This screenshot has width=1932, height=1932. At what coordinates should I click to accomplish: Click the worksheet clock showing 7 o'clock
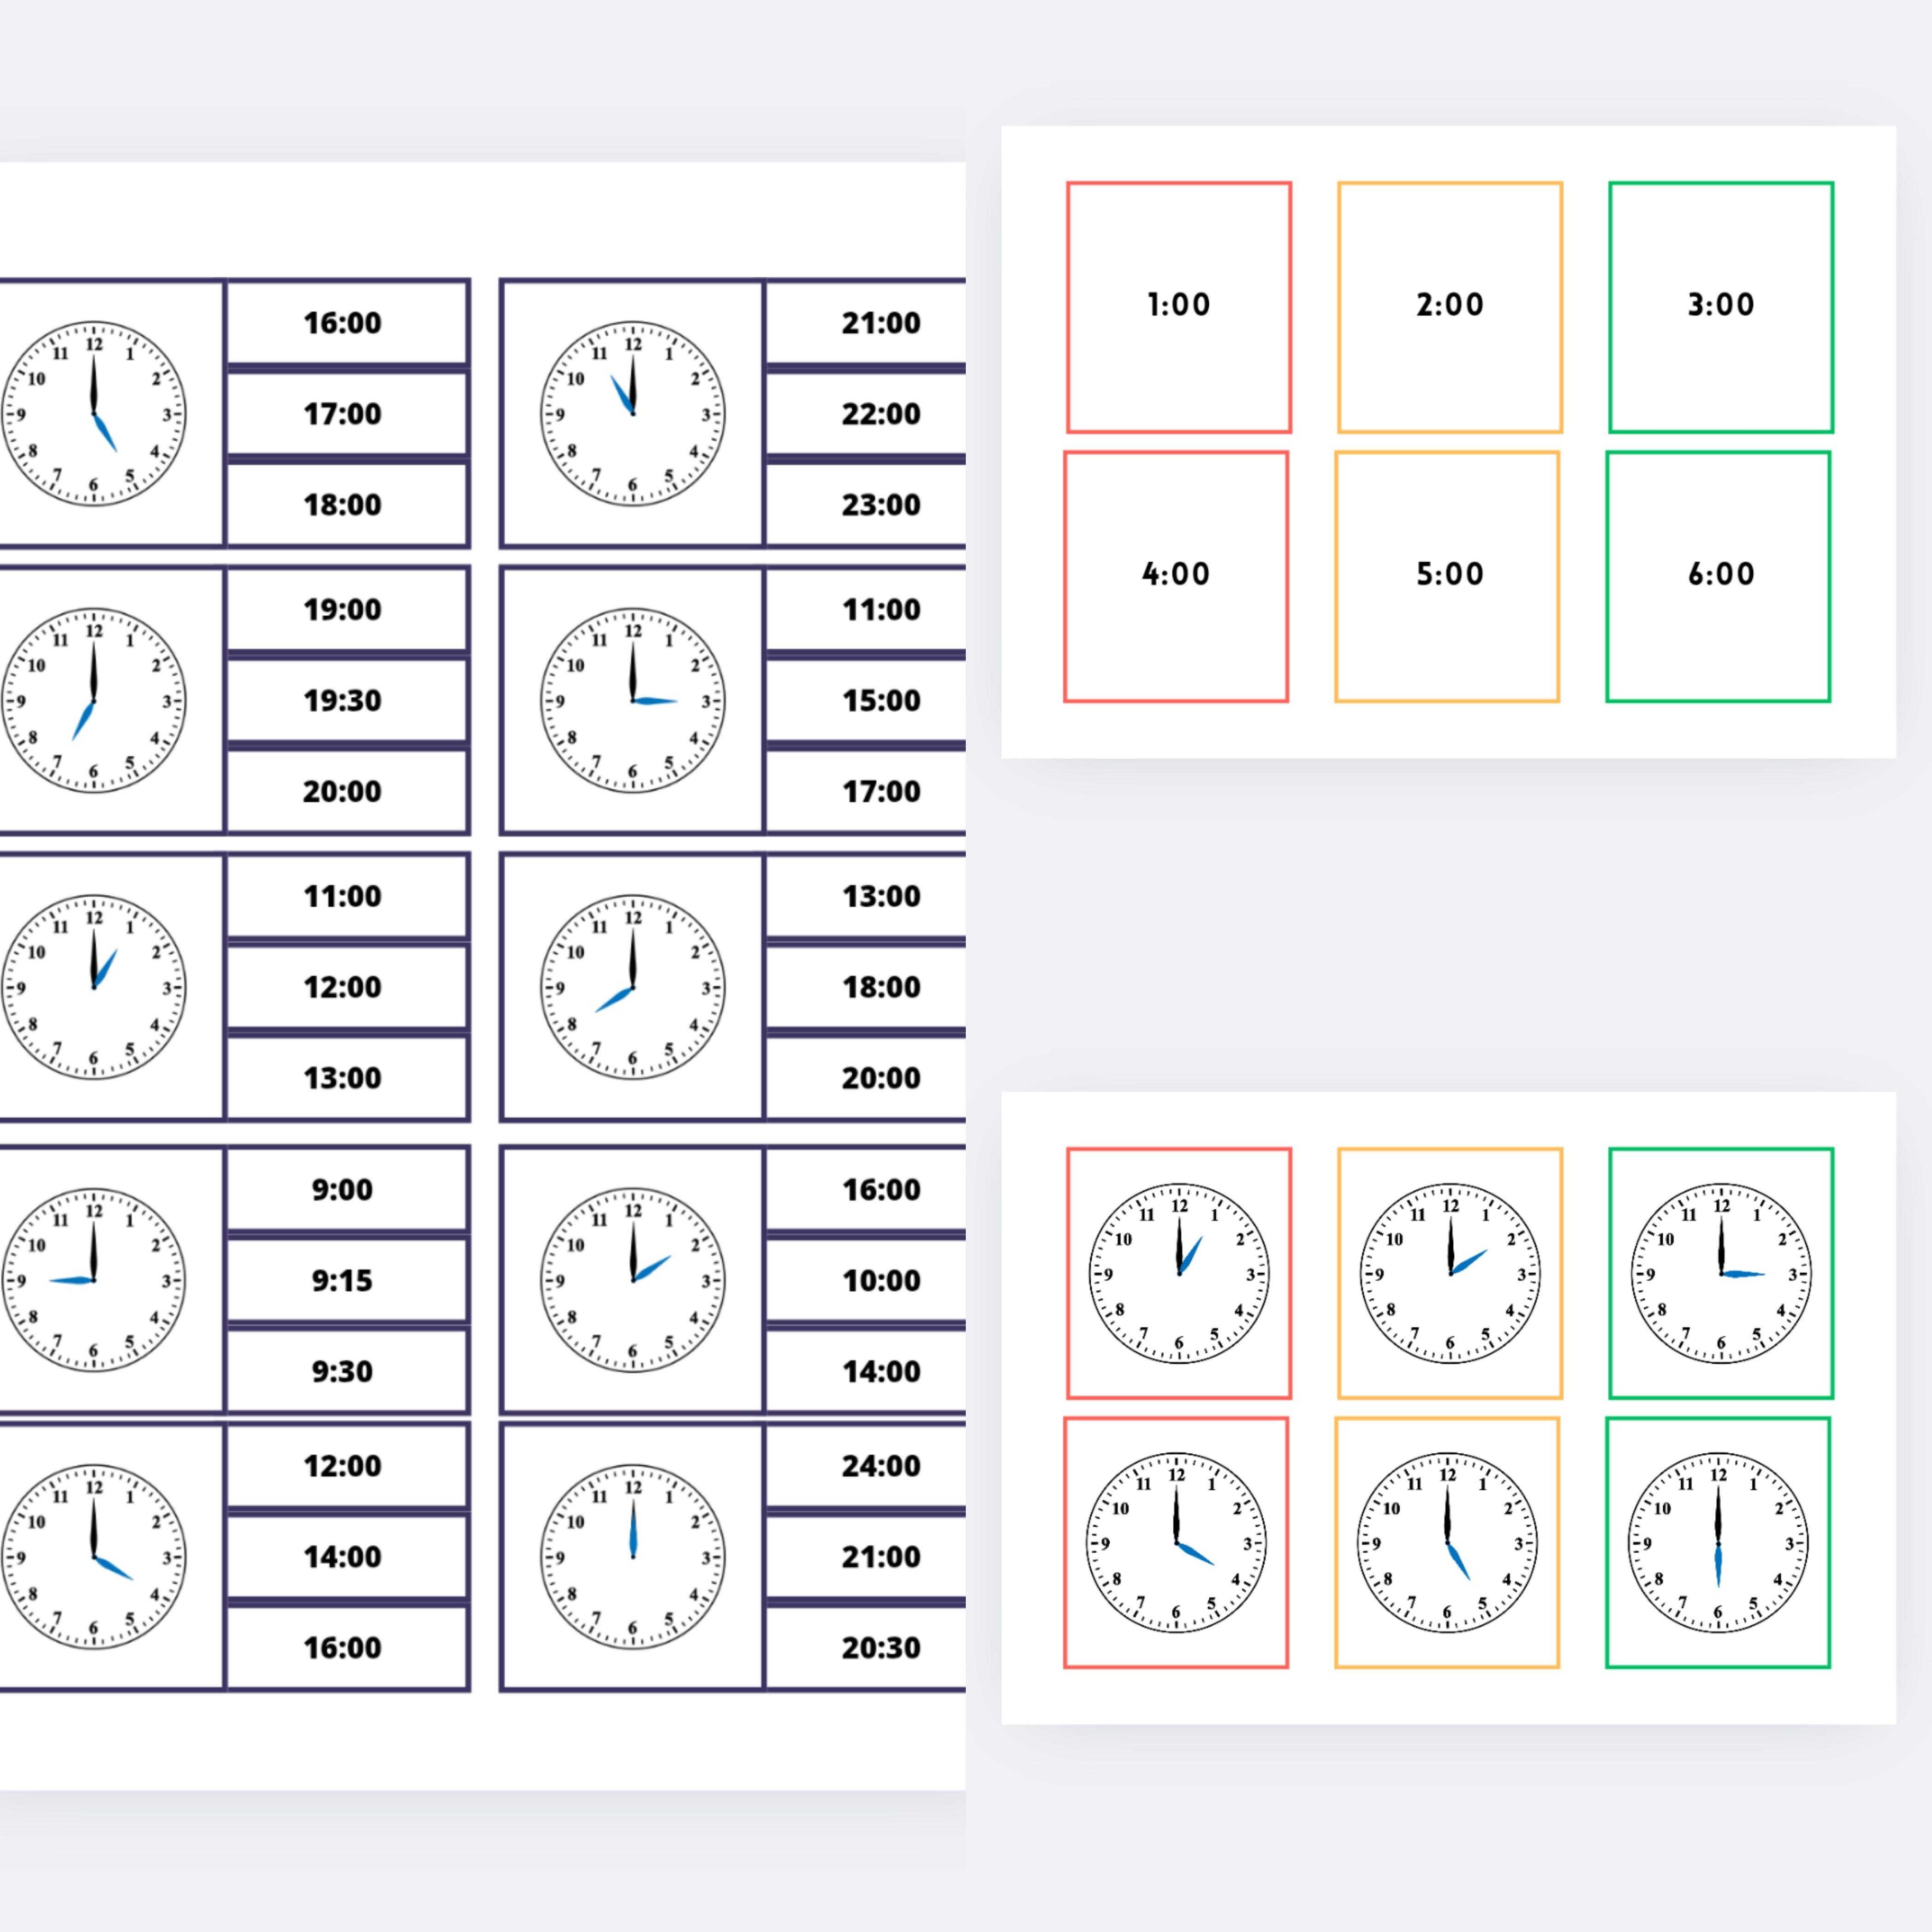(94, 700)
